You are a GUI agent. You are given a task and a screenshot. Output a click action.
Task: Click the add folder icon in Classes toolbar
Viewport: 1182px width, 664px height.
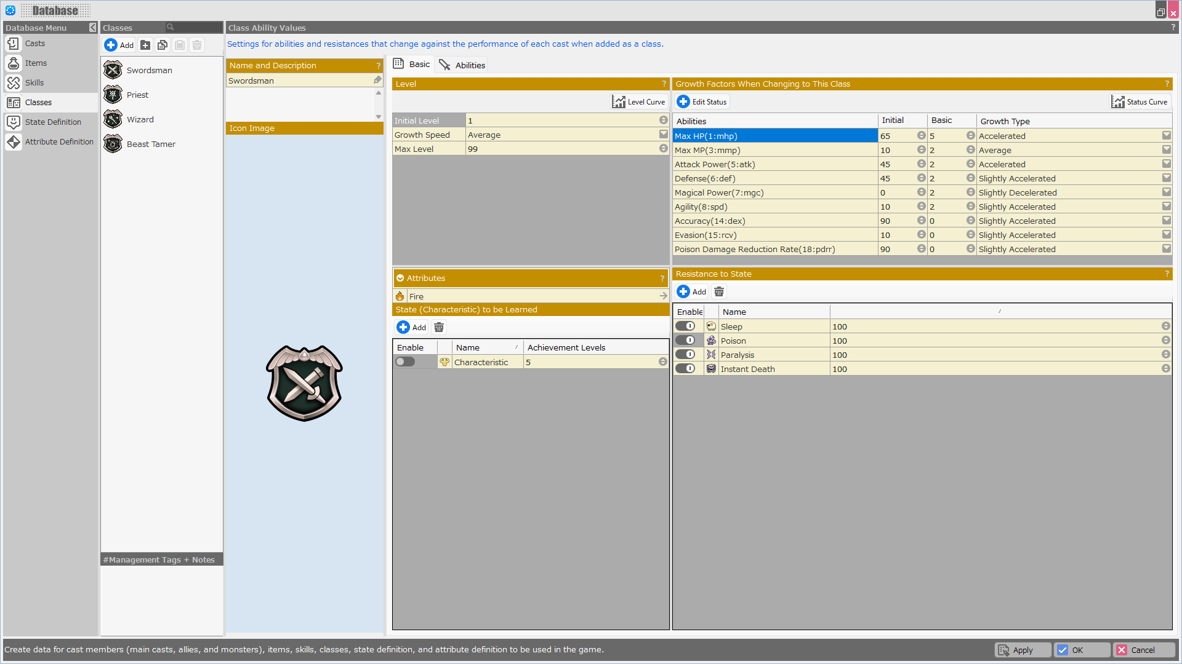coord(145,45)
